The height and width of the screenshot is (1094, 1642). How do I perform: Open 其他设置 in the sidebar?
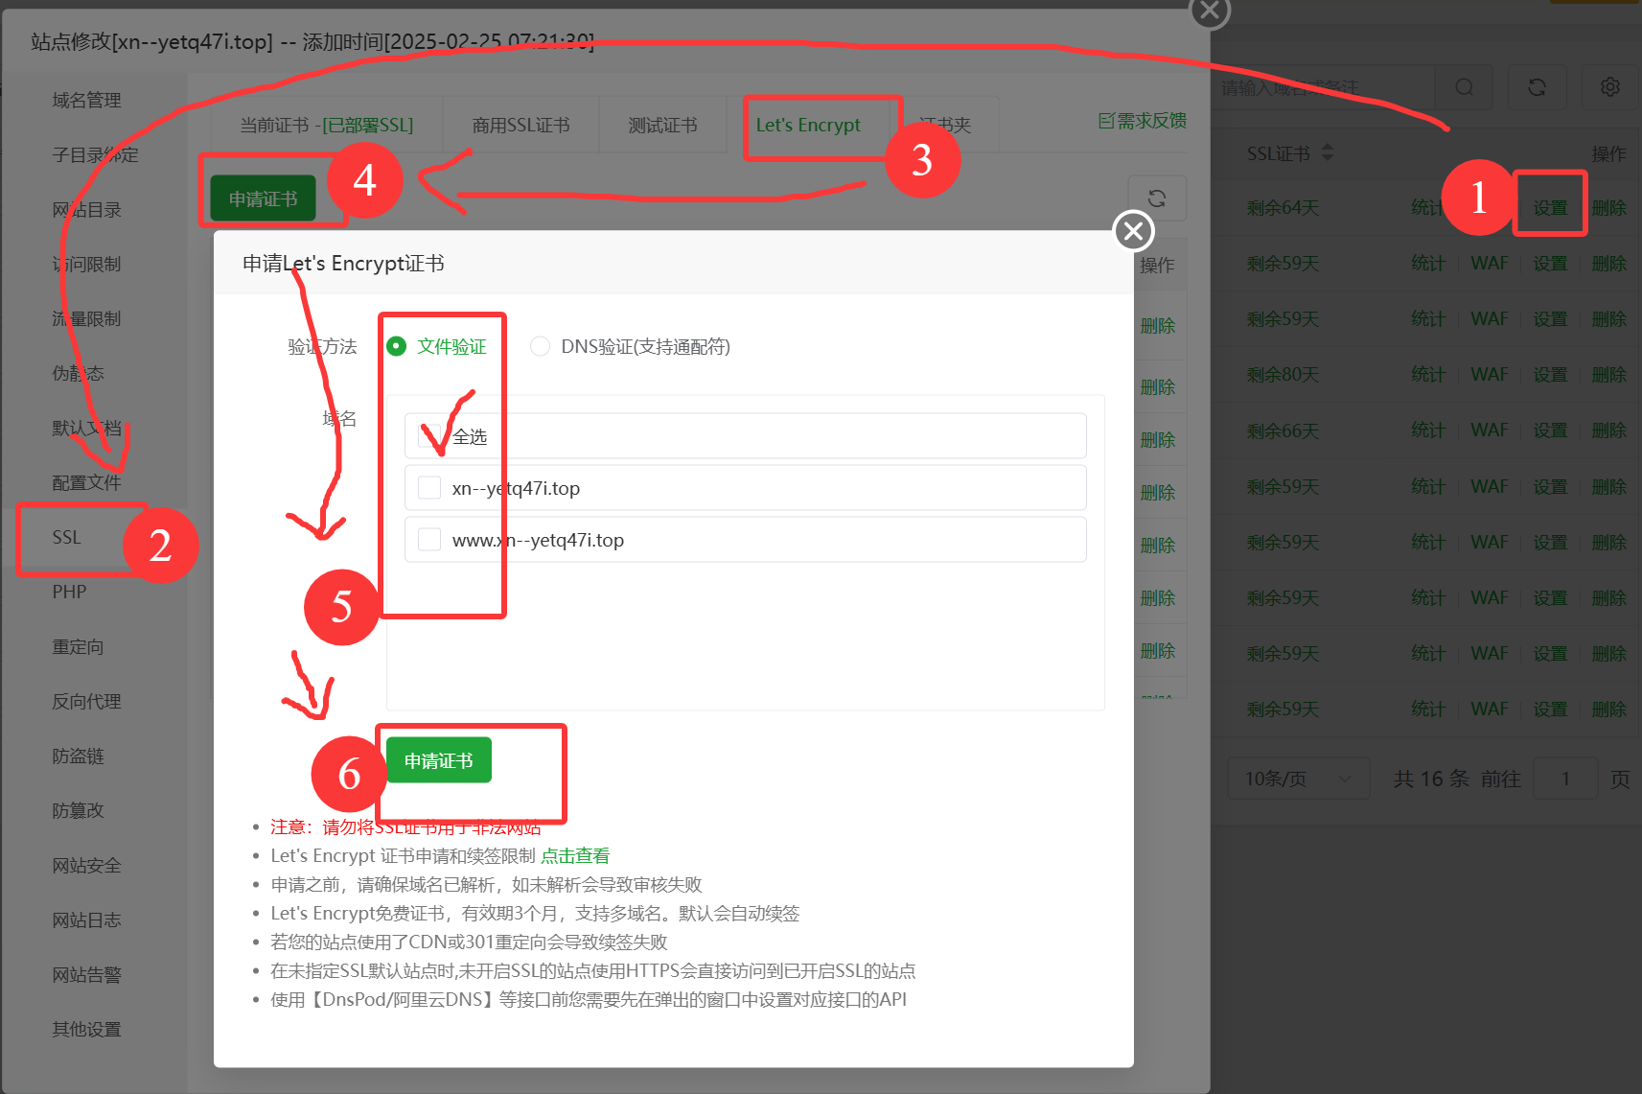click(86, 1029)
